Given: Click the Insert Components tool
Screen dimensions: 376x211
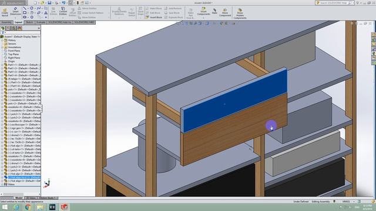Looking at the screenshot, I should pyautogui.click(x=203, y=11).
